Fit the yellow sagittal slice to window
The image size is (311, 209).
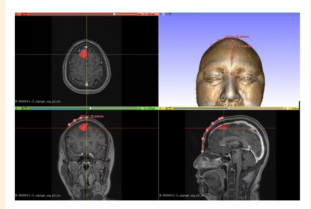167,109
